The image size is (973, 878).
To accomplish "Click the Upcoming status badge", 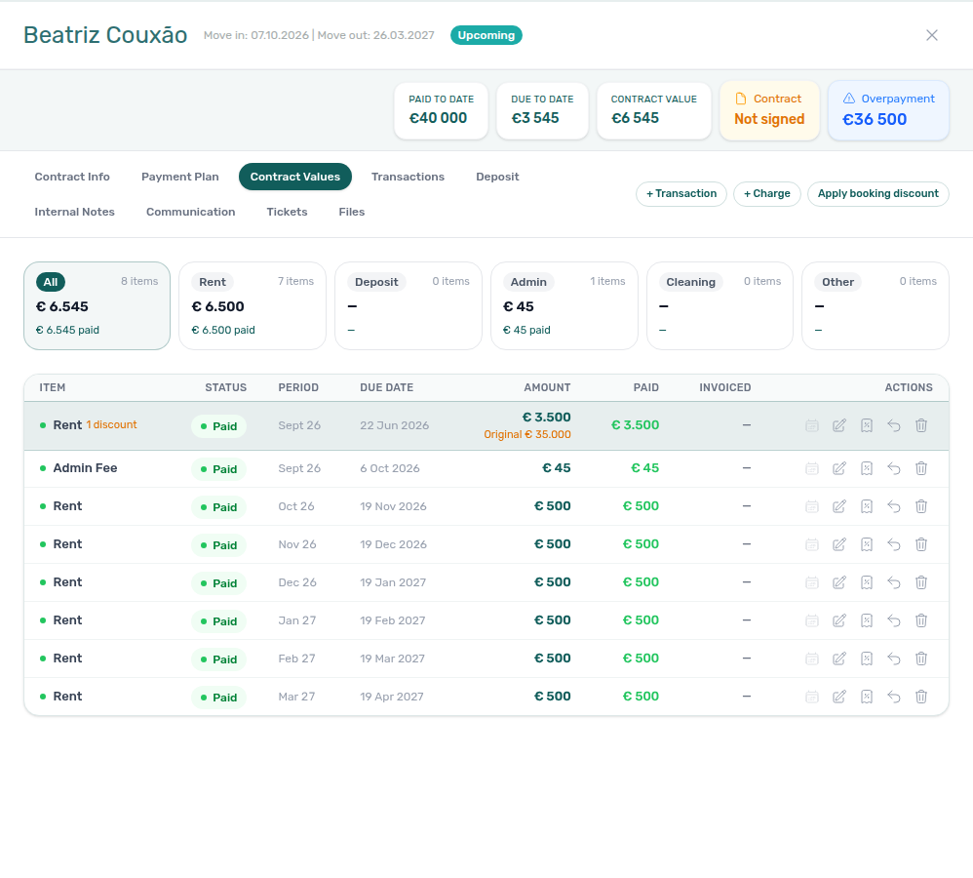I will pyautogui.click(x=486, y=35).
